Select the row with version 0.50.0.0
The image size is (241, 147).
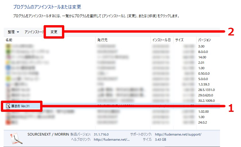[x=112, y=73]
